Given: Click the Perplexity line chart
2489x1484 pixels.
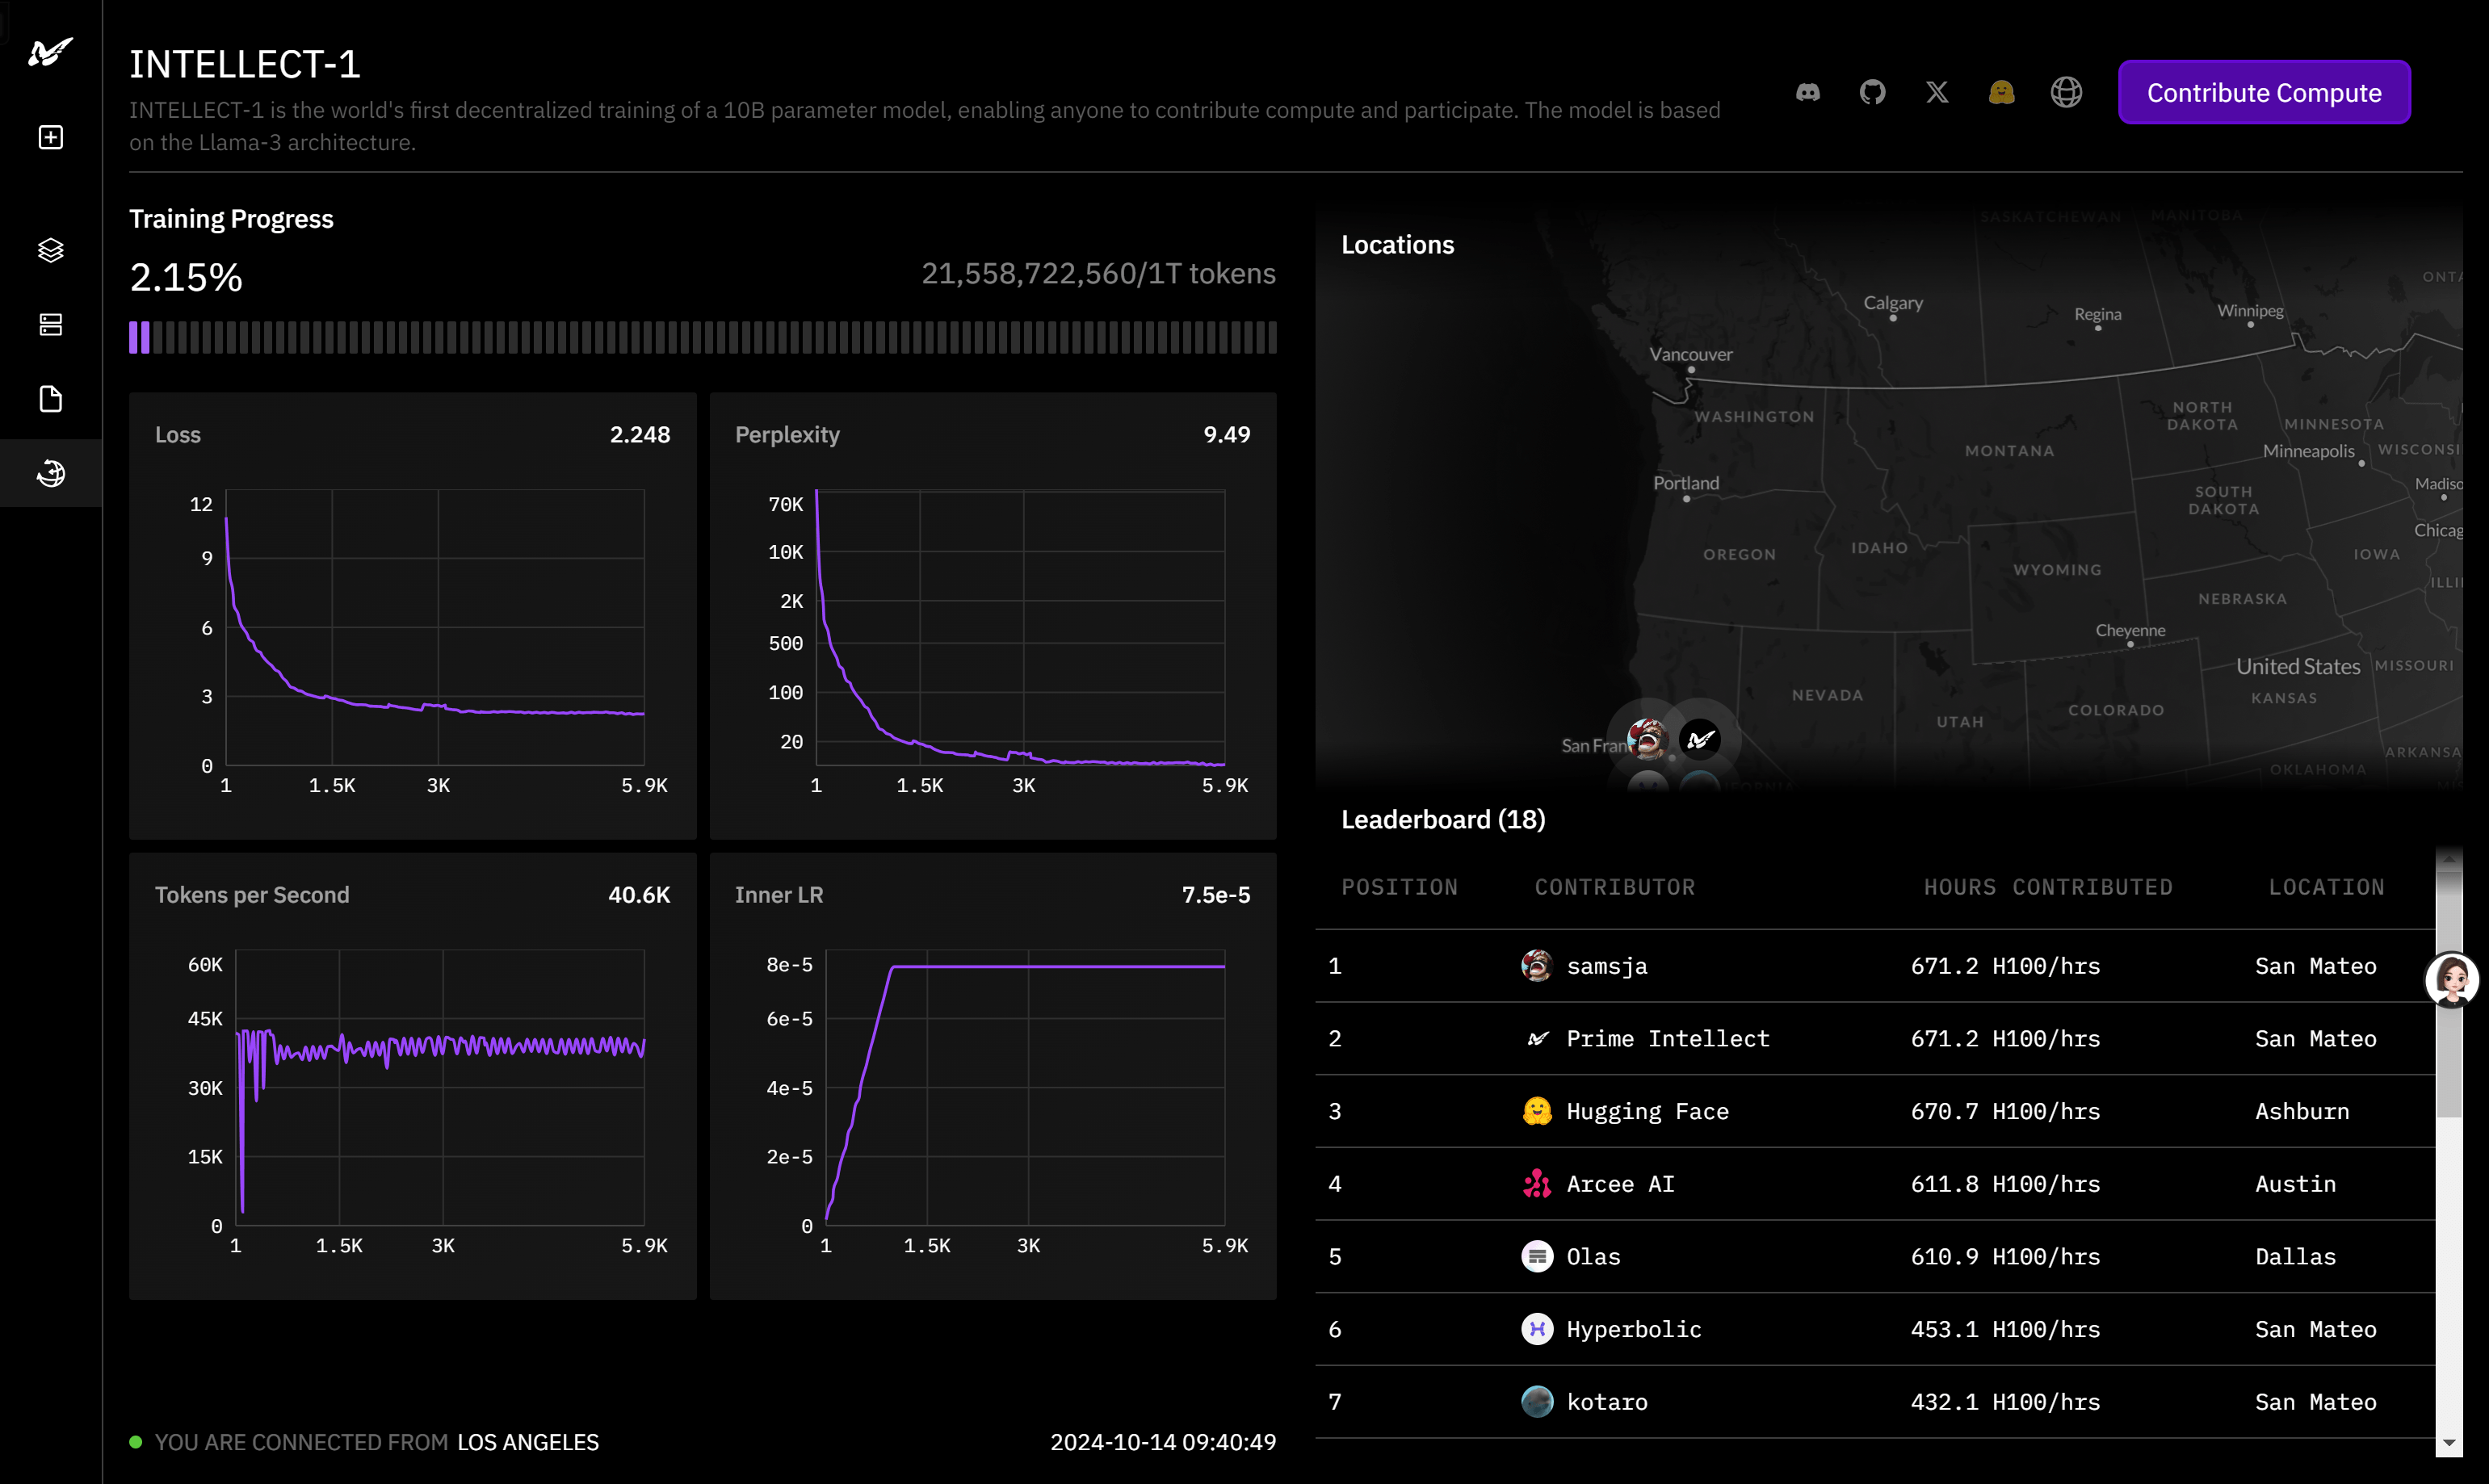Looking at the screenshot, I should tap(1020, 627).
